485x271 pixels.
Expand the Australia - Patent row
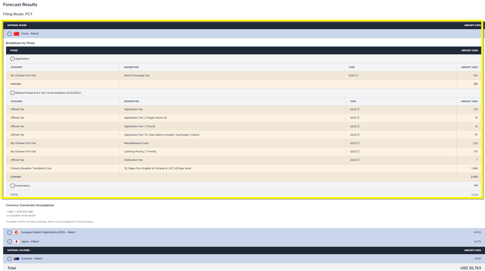tap(10, 259)
